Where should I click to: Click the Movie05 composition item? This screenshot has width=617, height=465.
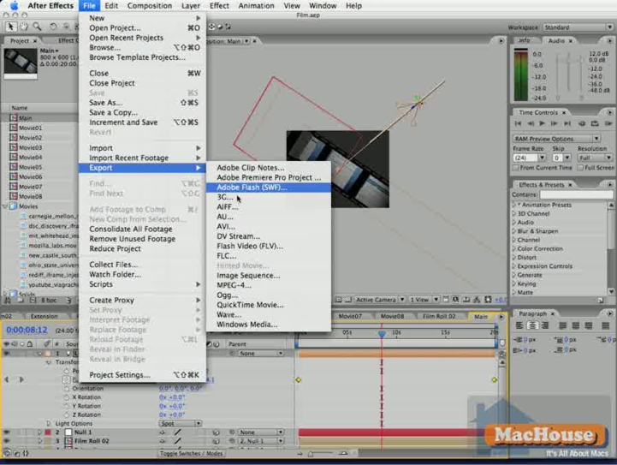coord(30,167)
